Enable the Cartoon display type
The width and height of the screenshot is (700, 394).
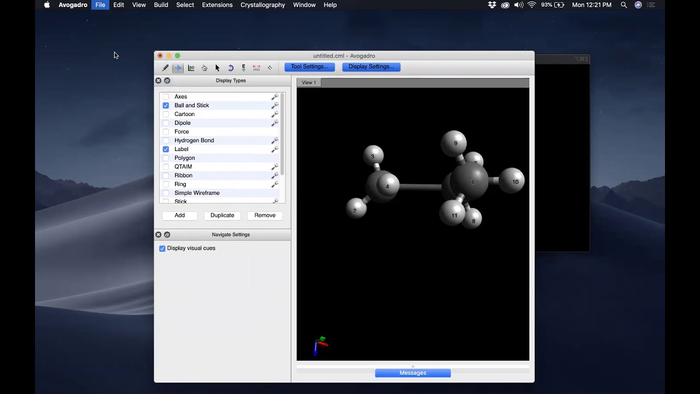pyautogui.click(x=166, y=114)
